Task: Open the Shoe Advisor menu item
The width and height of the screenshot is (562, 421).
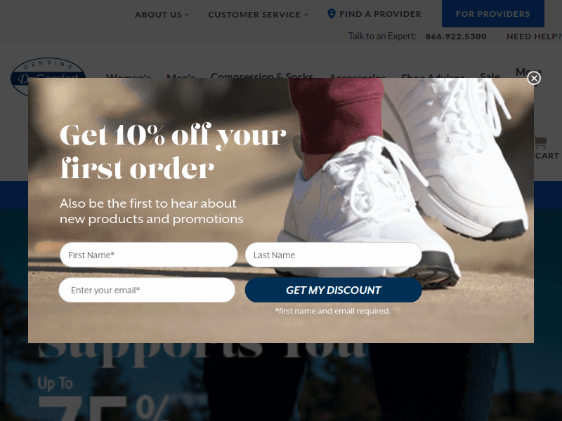Action: [433, 76]
